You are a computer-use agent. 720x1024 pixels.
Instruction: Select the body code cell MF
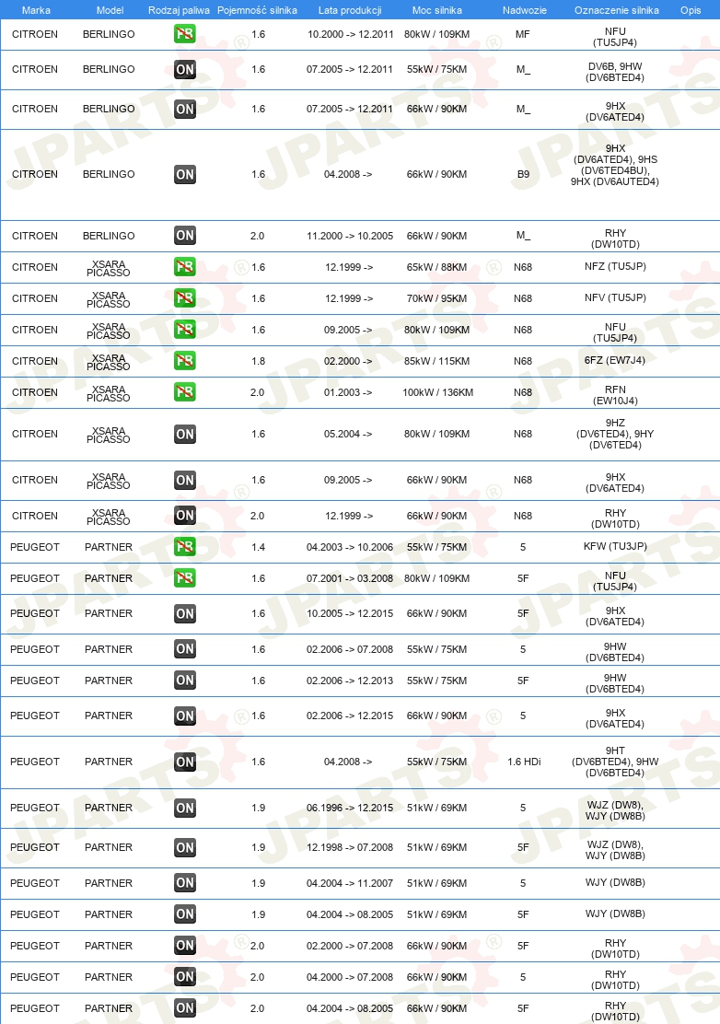[x=522, y=34]
